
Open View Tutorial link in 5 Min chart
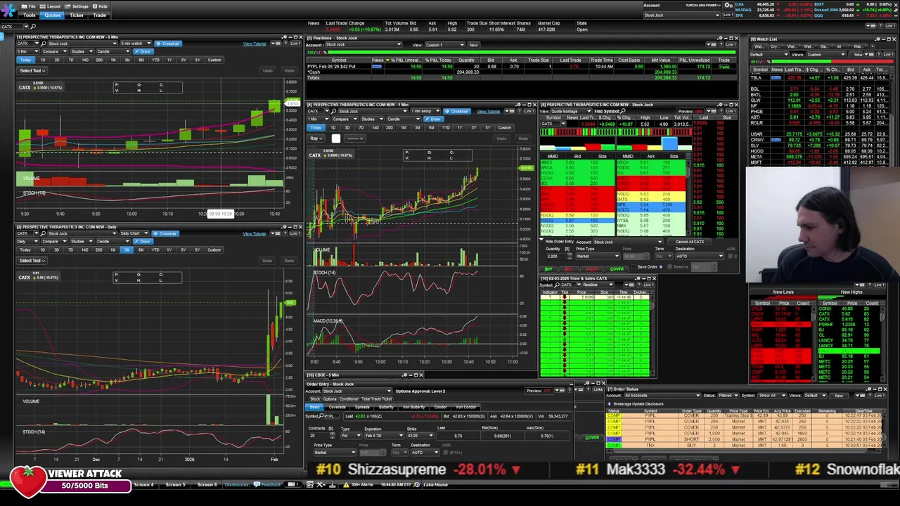tap(255, 44)
